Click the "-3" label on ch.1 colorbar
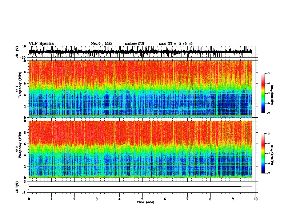This screenshot has height=223, width=288. [268, 74]
